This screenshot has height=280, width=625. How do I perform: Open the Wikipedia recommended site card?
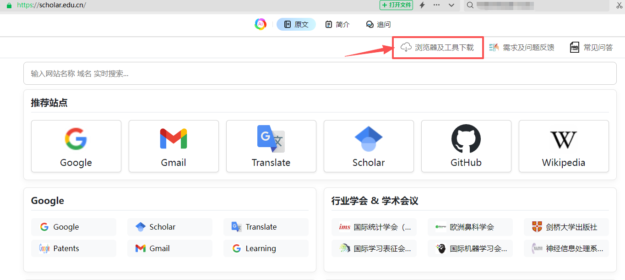pos(564,146)
